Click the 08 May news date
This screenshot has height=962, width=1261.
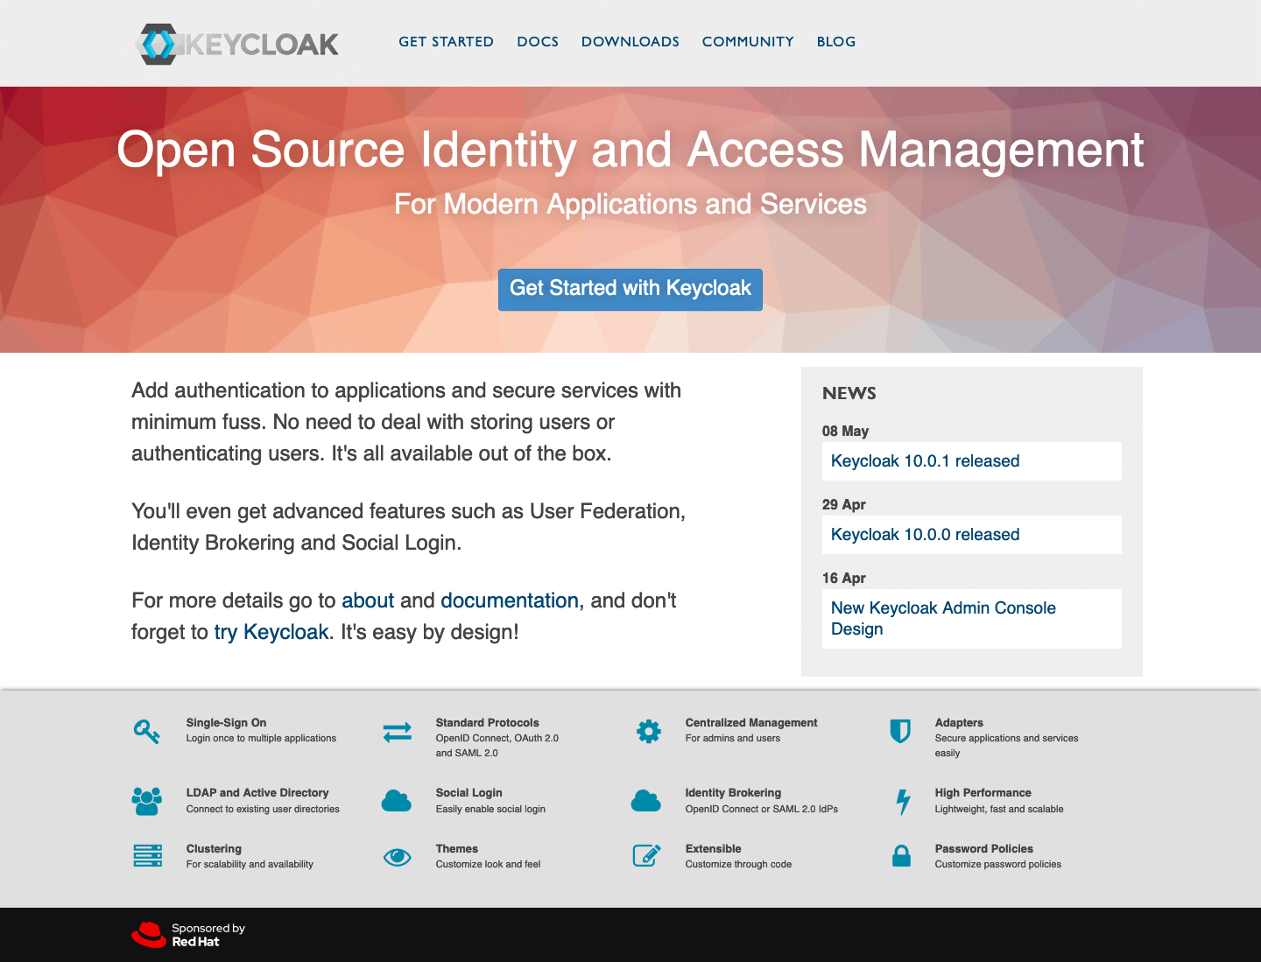[x=845, y=431]
